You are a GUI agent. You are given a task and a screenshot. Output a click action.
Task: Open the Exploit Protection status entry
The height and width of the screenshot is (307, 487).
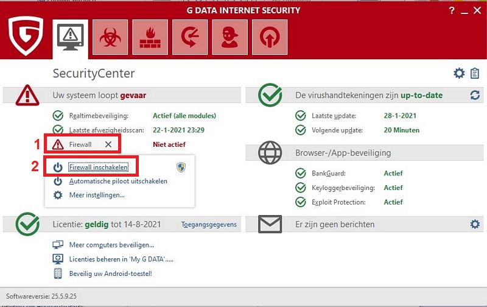338,202
